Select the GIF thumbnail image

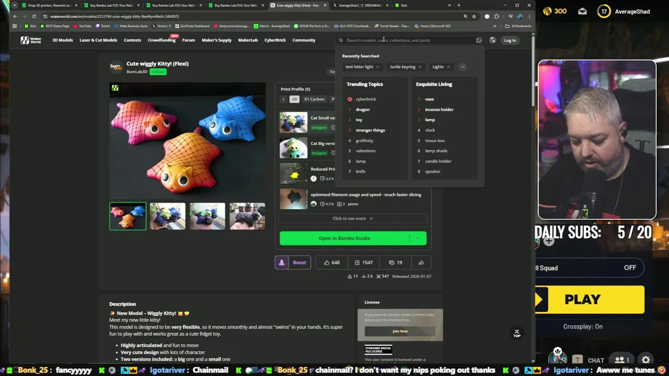coord(247,216)
